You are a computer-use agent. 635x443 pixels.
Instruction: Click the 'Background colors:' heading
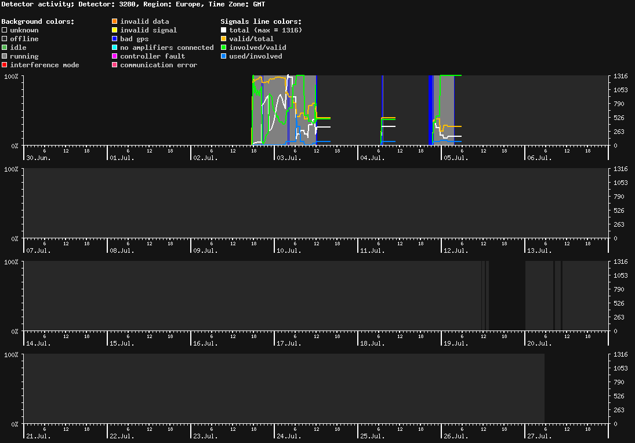pyautogui.click(x=38, y=21)
